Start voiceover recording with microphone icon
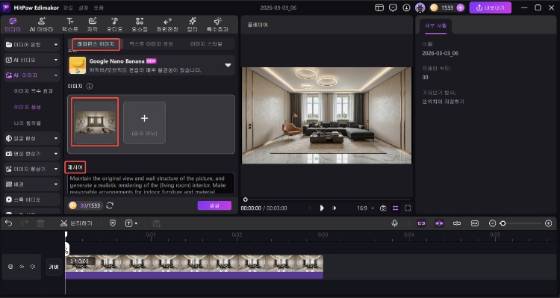The width and height of the screenshot is (560, 298). click(x=395, y=223)
